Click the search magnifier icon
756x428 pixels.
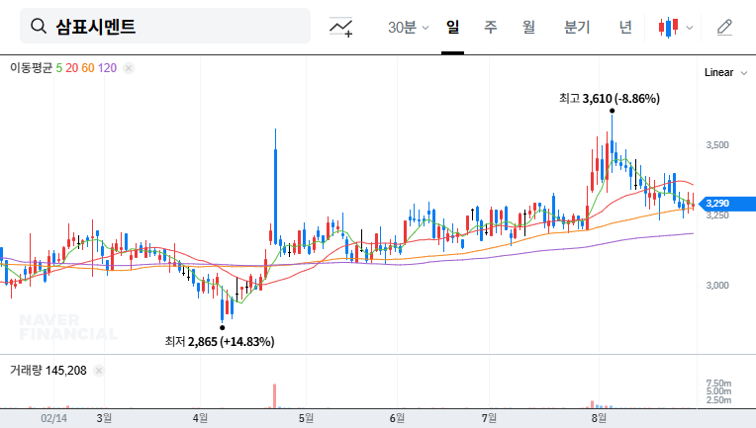click(39, 26)
